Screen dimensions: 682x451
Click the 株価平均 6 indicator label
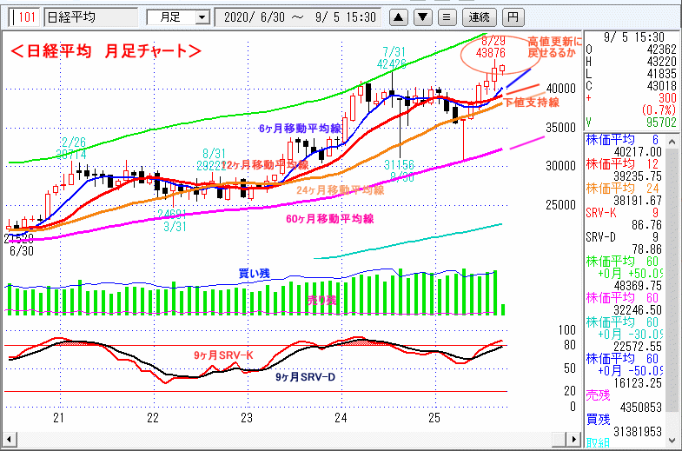click(x=622, y=140)
